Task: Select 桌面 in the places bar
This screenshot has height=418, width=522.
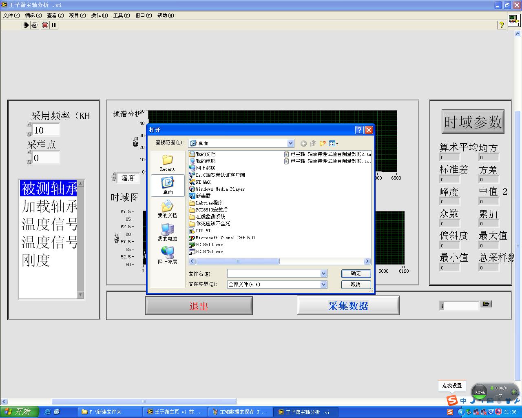Action: pos(168,186)
